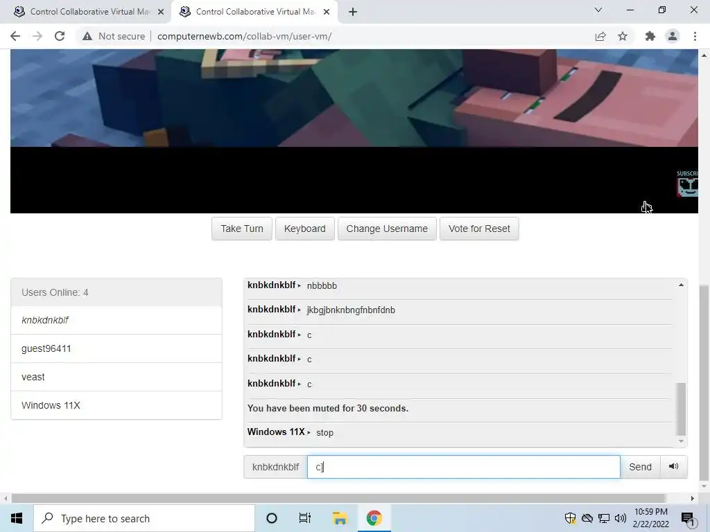Click the page scroll-right arrow
This screenshot has height=532, width=710.
[693, 499]
